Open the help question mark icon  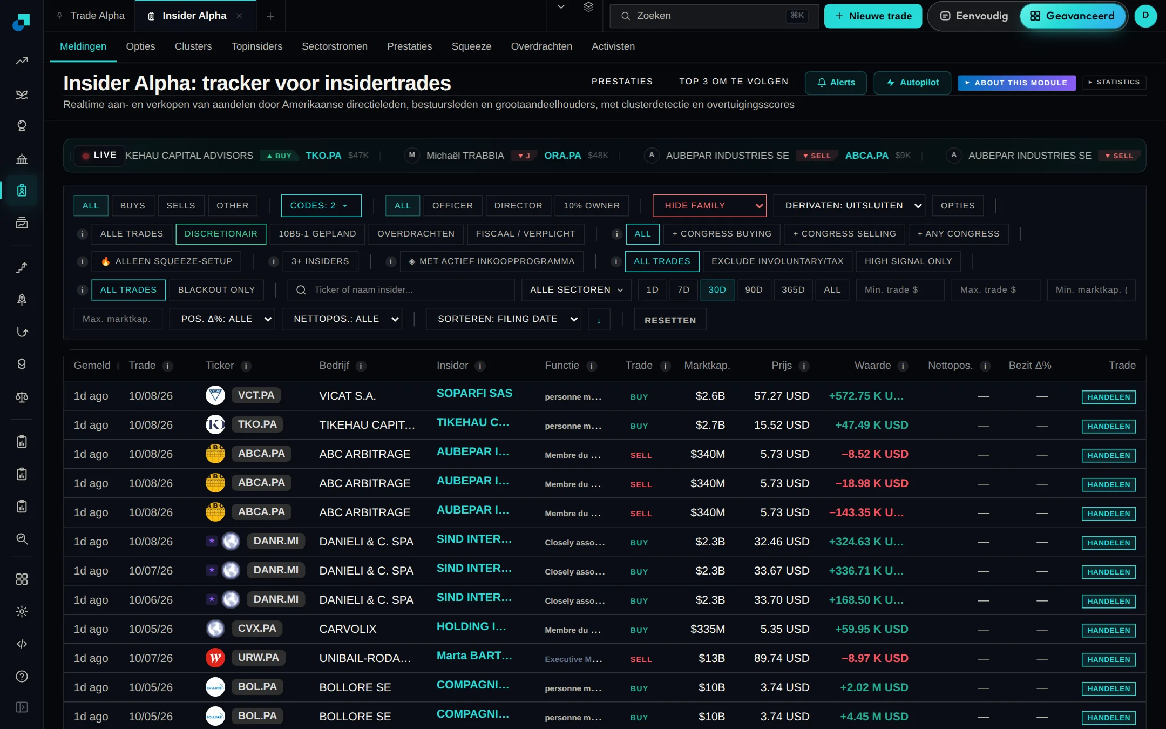point(22,677)
